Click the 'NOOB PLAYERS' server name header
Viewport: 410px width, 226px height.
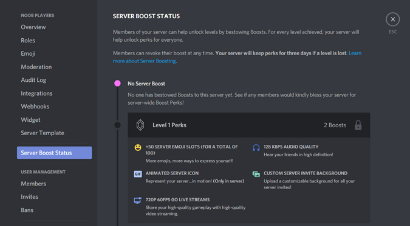tap(38, 15)
